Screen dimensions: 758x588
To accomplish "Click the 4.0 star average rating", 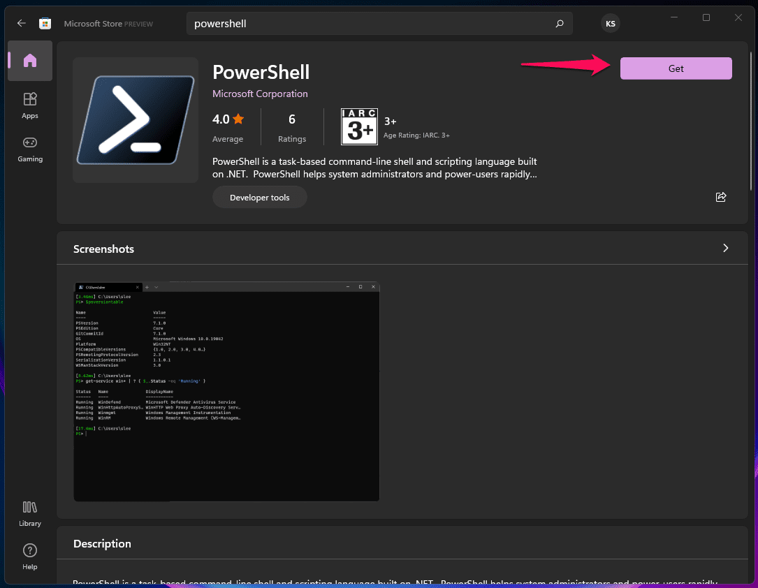I will (x=228, y=119).
